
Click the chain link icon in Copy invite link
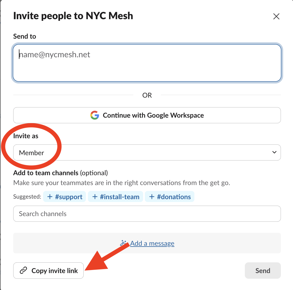23,271
